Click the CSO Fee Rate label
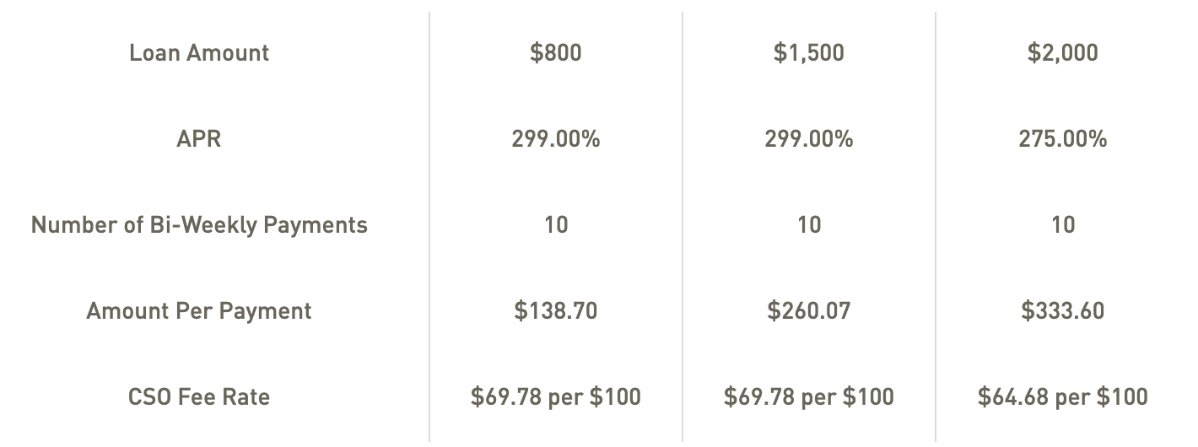 (x=199, y=397)
